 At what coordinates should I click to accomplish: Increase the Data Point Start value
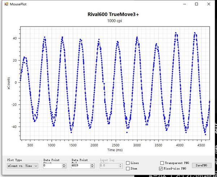[x=64, y=165]
